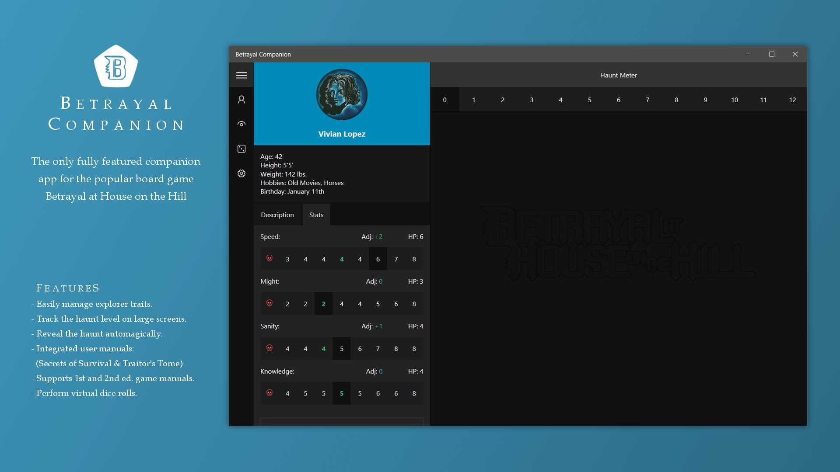Set Knowledge stat to last value 8
840x472 pixels.
(x=414, y=393)
